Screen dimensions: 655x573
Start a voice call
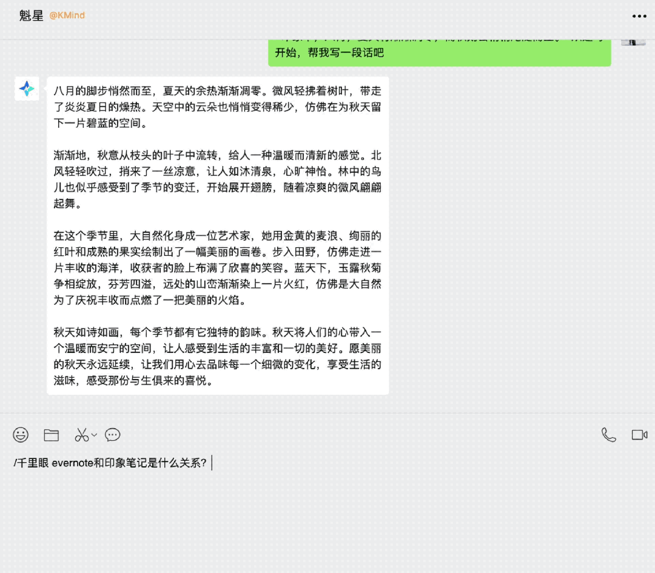tap(609, 435)
